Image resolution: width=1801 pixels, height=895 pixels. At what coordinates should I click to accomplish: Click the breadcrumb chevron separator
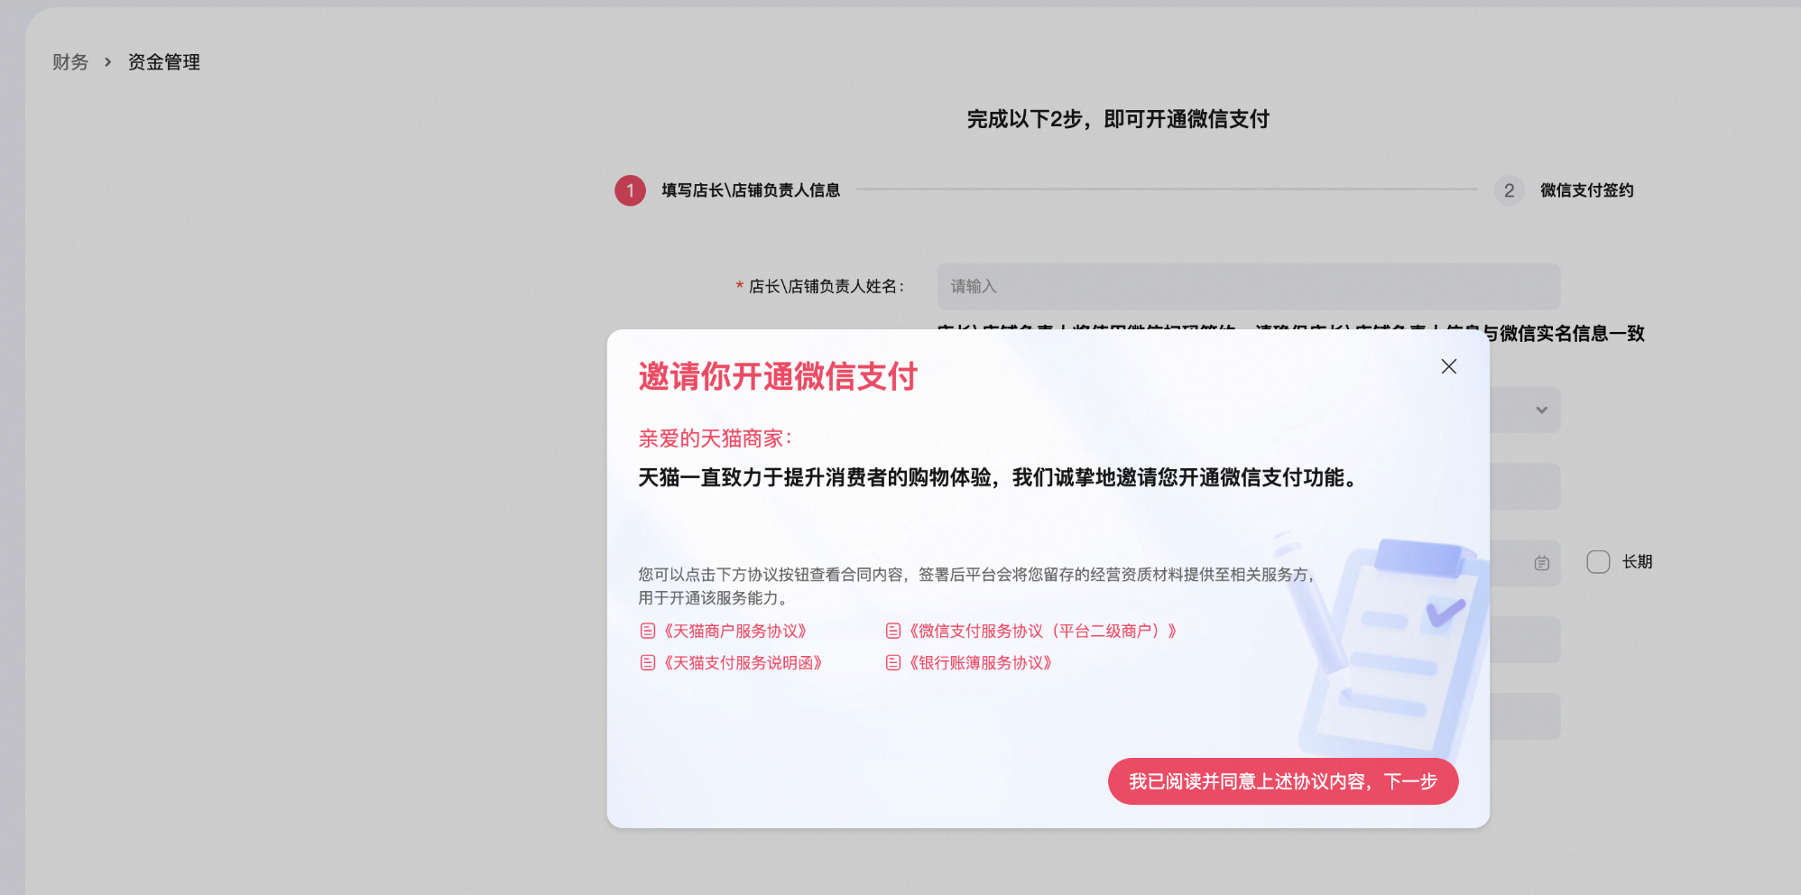pos(107,62)
